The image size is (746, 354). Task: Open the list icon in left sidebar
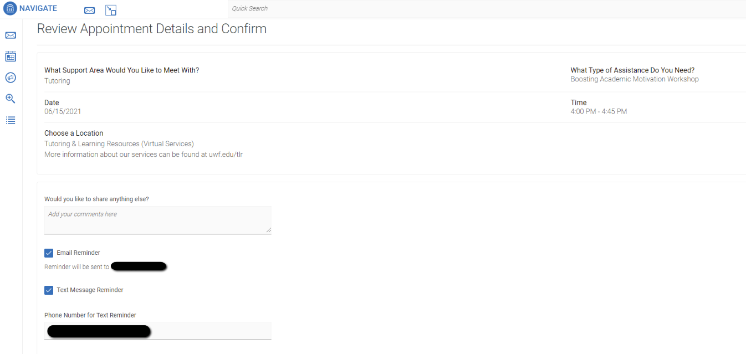11,120
